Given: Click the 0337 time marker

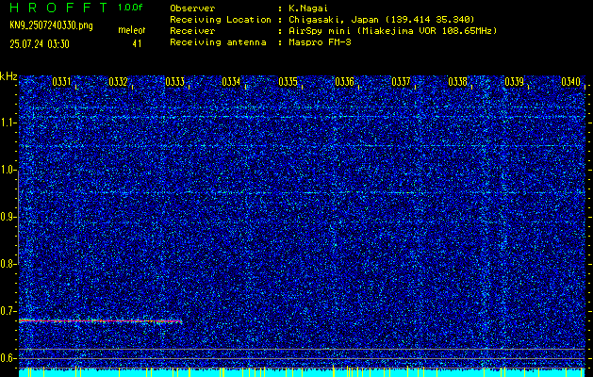Looking at the screenshot, I should (x=401, y=82).
